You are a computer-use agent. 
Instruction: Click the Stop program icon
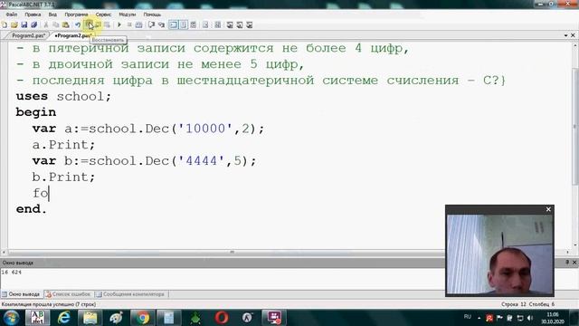click(129, 24)
